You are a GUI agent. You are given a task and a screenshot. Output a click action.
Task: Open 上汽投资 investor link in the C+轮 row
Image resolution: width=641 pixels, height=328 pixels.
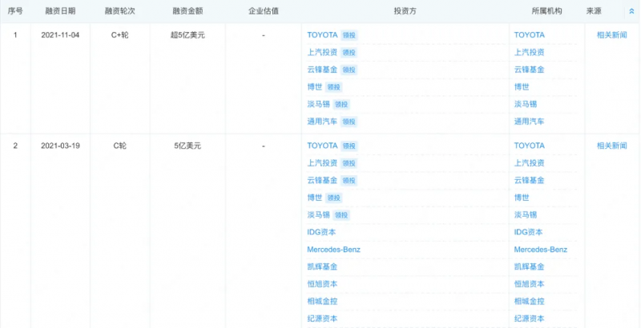pos(322,52)
